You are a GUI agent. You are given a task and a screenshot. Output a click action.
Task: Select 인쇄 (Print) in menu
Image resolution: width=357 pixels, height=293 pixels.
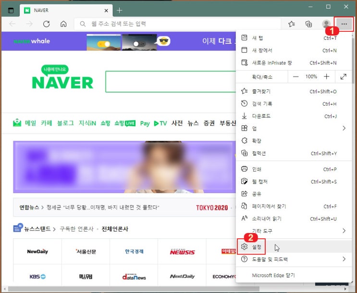coord(294,169)
